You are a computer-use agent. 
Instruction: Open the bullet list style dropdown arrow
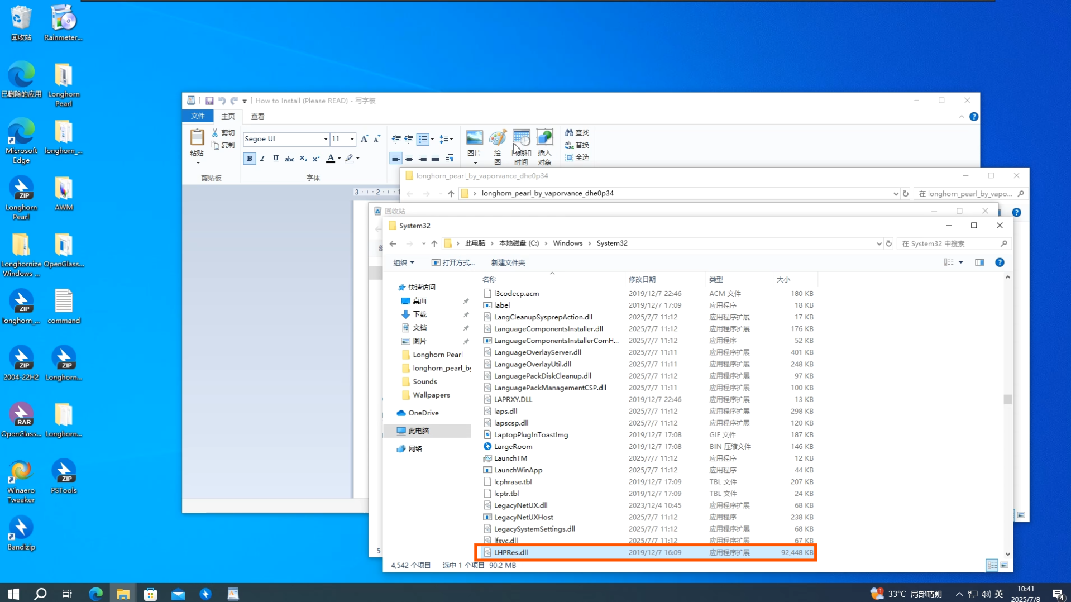pyautogui.click(x=432, y=139)
